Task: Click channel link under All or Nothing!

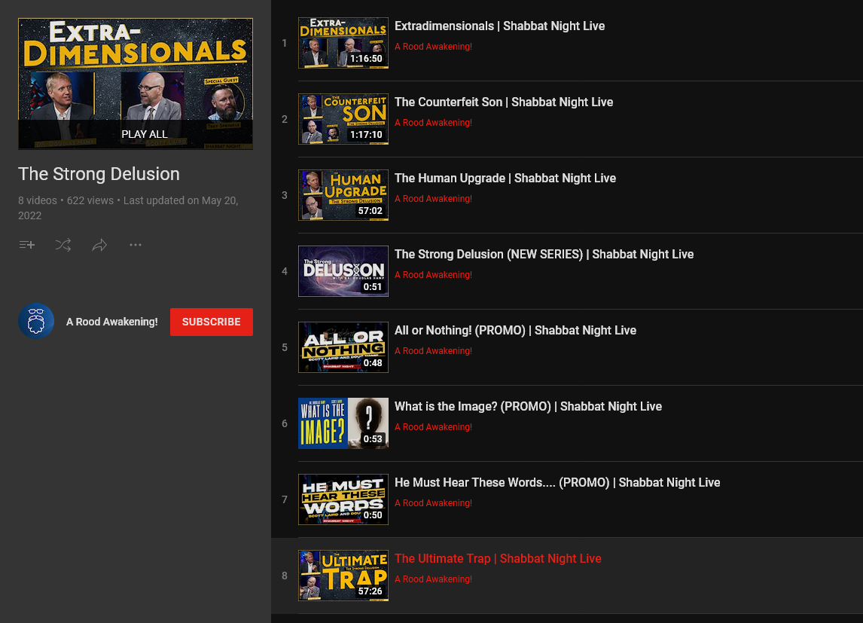Action: pos(433,350)
